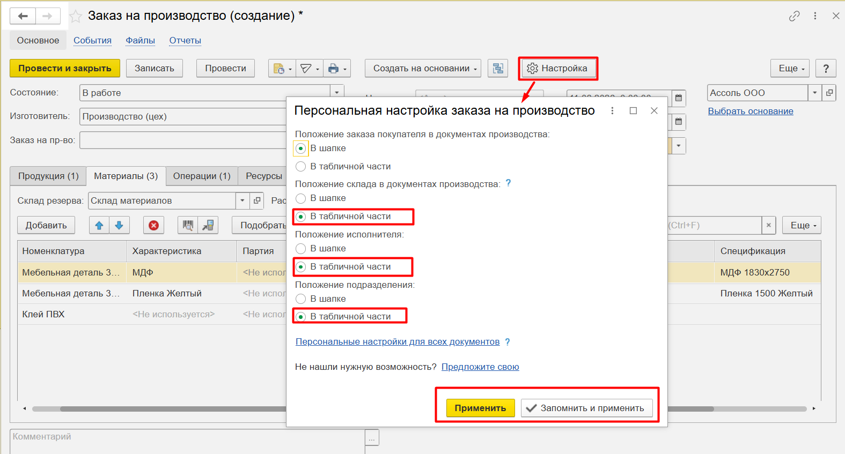Move material row down with blue arrow
The image size is (845, 454).
click(119, 226)
